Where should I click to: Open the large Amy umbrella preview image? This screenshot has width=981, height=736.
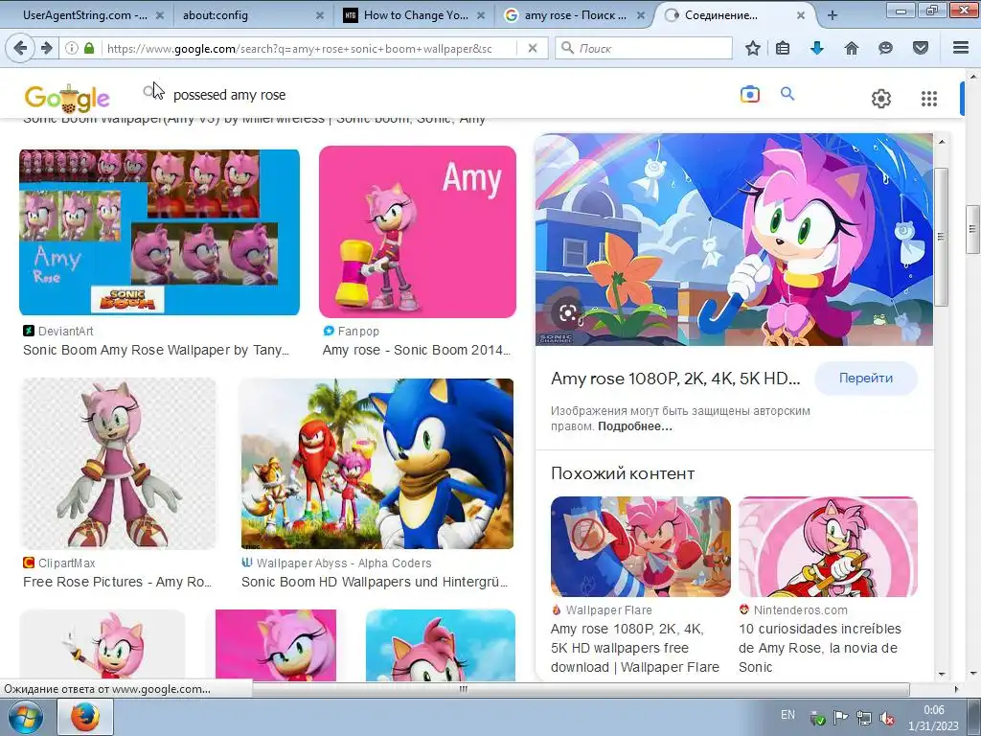tap(734, 240)
